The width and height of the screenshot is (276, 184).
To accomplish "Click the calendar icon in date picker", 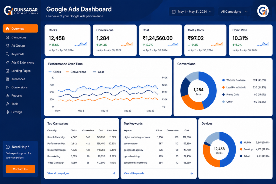I will (174, 12).
